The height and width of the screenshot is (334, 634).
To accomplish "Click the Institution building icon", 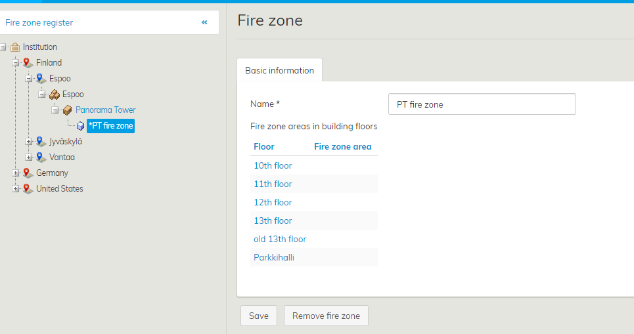I will click(15, 47).
